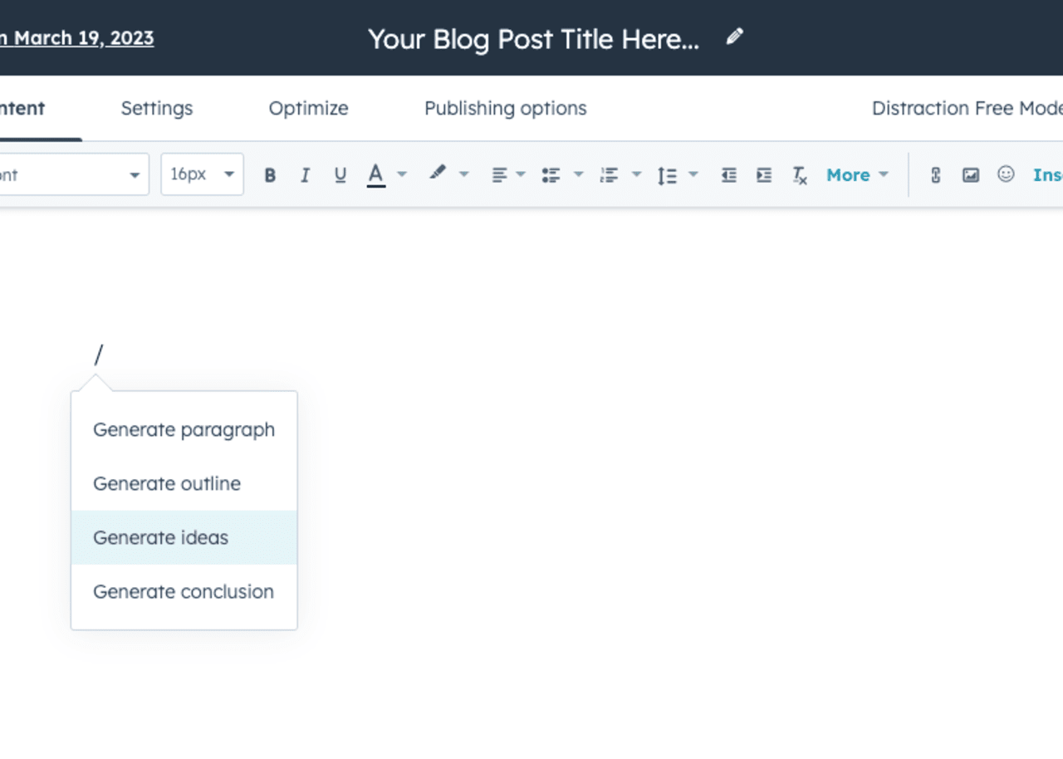Screen dimensions: 1063x759
Task: Select Generate ideas from the menu
Action: tap(160, 537)
